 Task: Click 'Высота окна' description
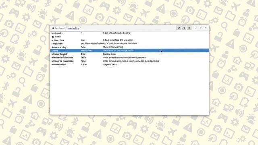pyautogui.click(x=109, y=54)
